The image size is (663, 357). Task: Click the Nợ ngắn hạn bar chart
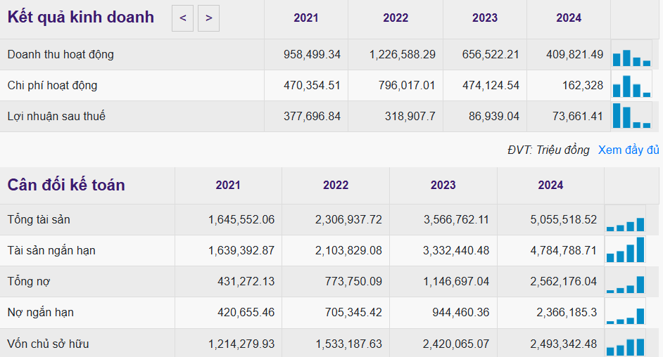(625, 314)
